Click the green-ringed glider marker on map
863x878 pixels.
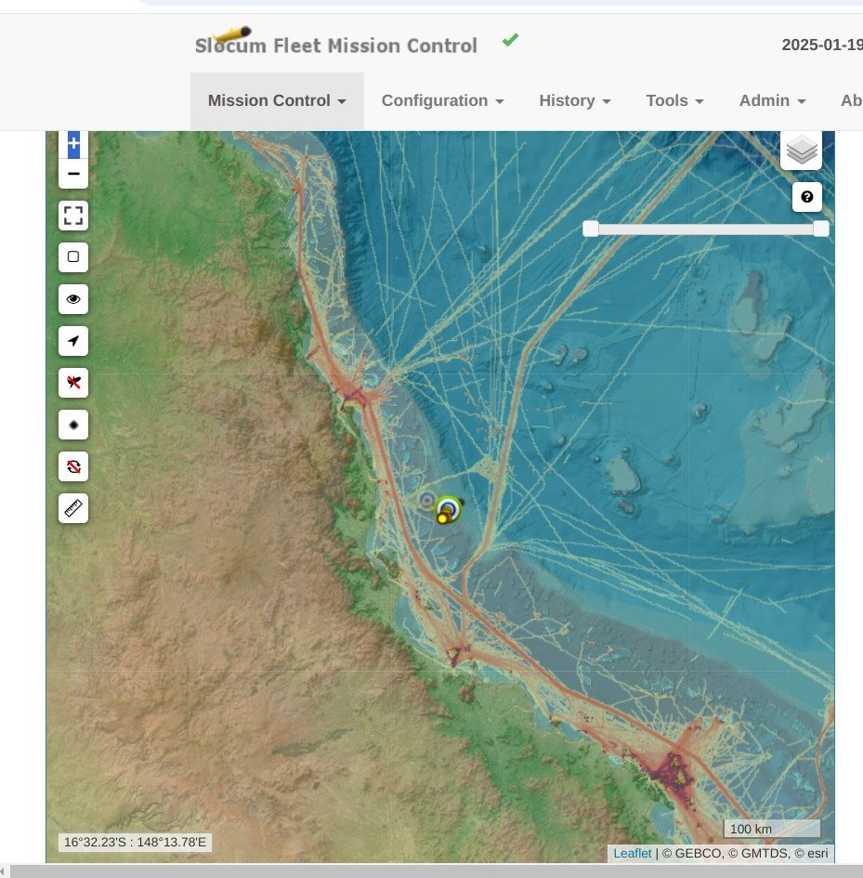[x=449, y=508]
